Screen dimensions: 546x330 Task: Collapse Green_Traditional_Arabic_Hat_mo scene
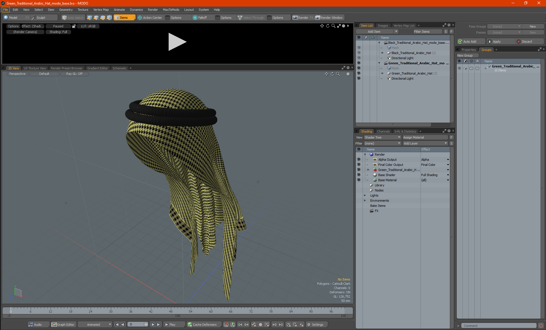pyautogui.click(x=379, y=63)
